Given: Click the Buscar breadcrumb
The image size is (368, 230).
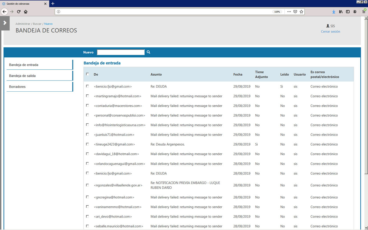Looking at the screenshot, I should pos(37,24).
